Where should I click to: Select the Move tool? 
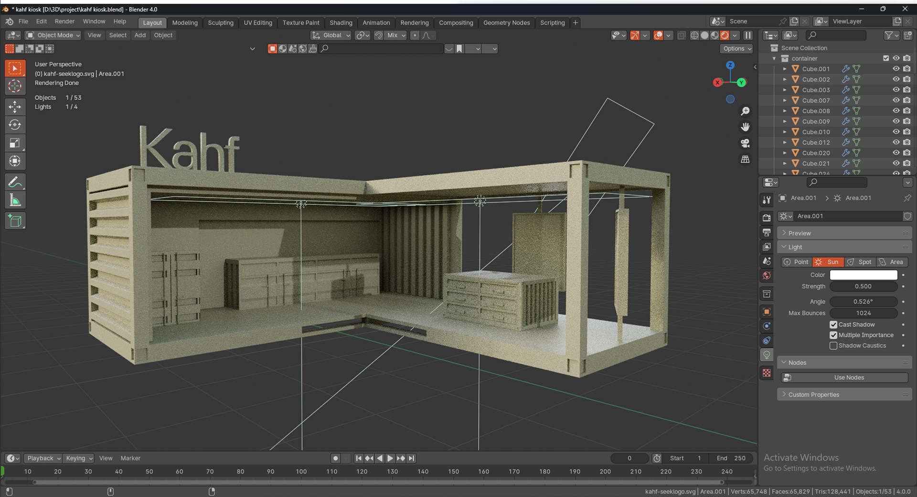15,107
